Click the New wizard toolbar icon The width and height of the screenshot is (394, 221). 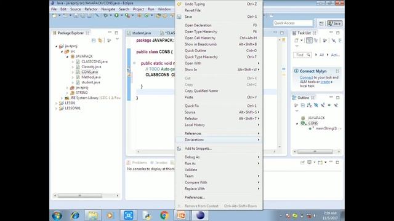55,15
